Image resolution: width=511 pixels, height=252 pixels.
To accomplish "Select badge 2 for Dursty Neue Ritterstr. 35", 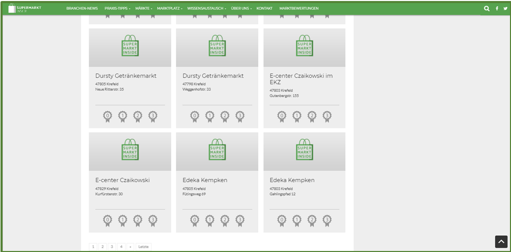I will click(x=137, y=116).
